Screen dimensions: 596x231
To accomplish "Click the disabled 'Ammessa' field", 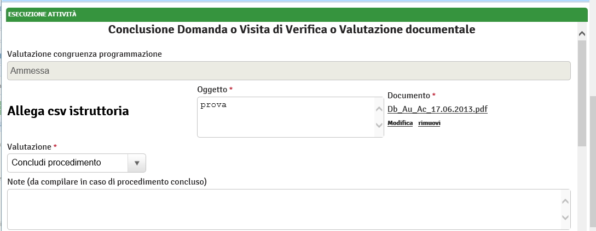I will point(288,71).
